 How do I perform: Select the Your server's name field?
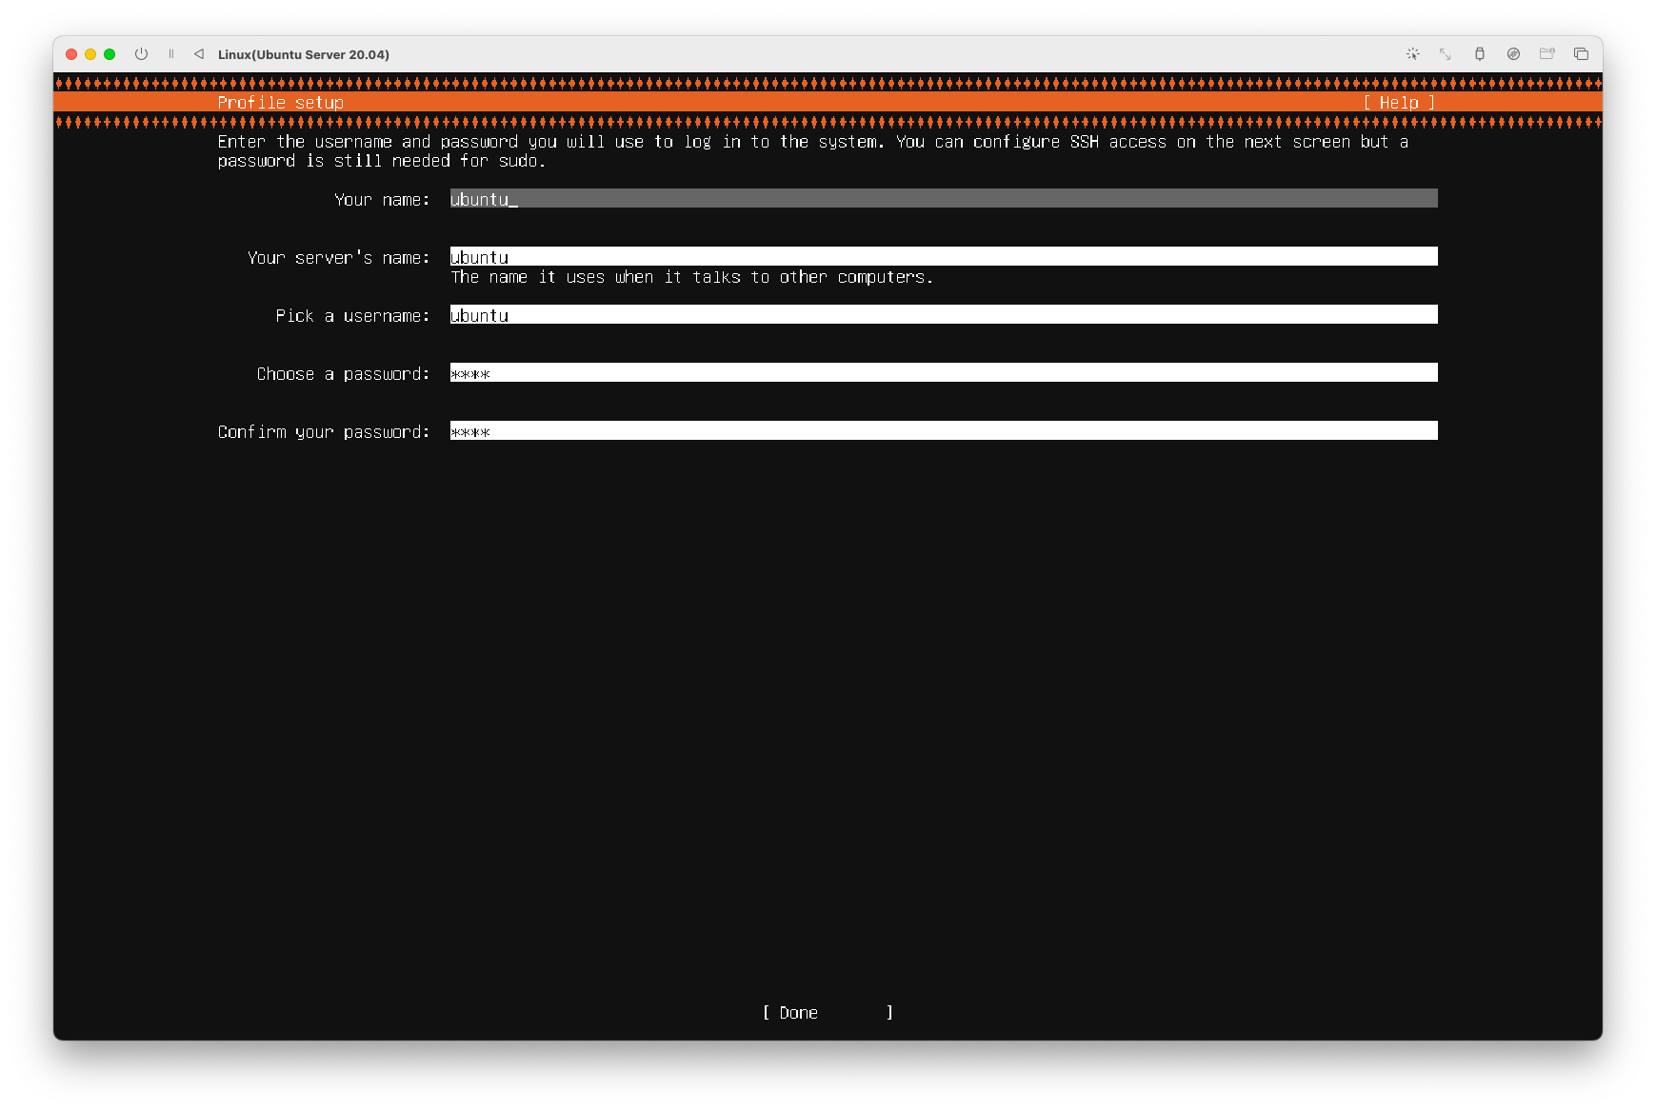pos(944,256)
